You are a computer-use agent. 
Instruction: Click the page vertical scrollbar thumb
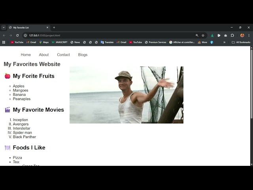[x=251, y=84]
